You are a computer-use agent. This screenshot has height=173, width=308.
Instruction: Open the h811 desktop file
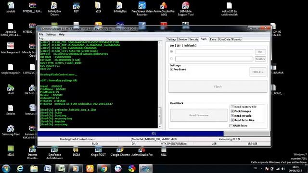pyautogui.click(x=164, y=152)
